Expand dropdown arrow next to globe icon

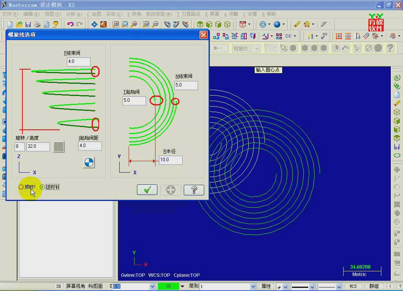(269, 24)
